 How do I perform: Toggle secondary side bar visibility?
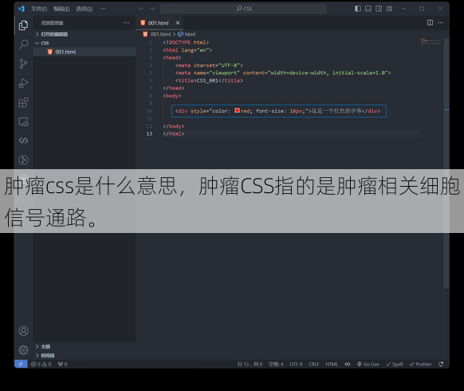379,9
